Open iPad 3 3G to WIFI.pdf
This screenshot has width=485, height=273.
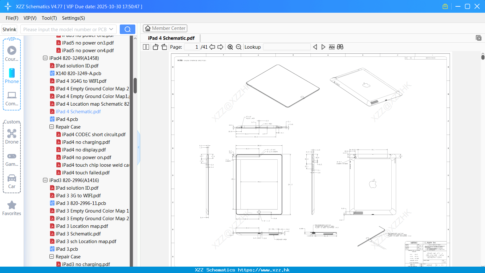point(78,196)
